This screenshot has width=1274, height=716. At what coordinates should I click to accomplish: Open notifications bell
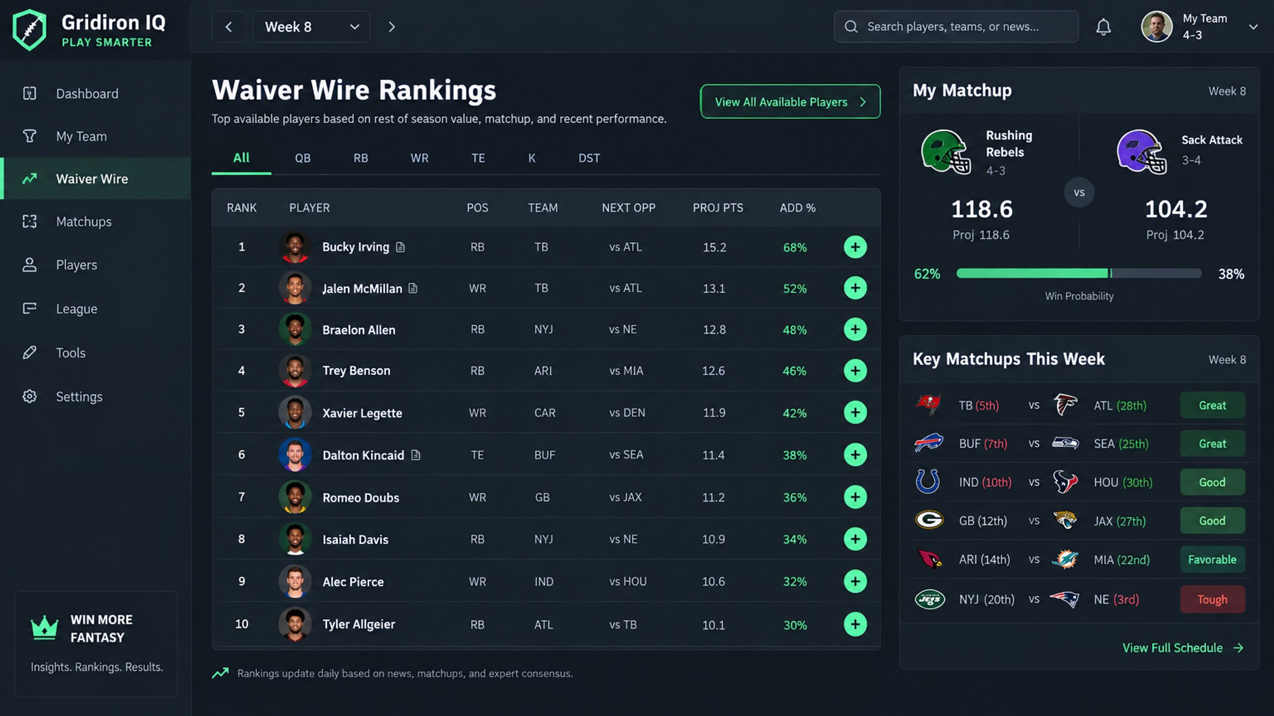pos(1103,27)
